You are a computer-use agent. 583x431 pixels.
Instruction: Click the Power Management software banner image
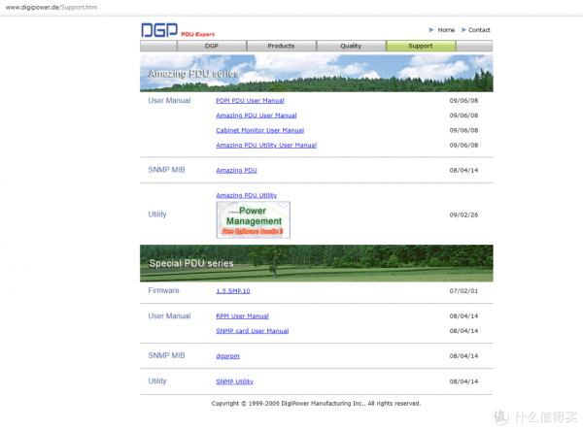(253, 219)
